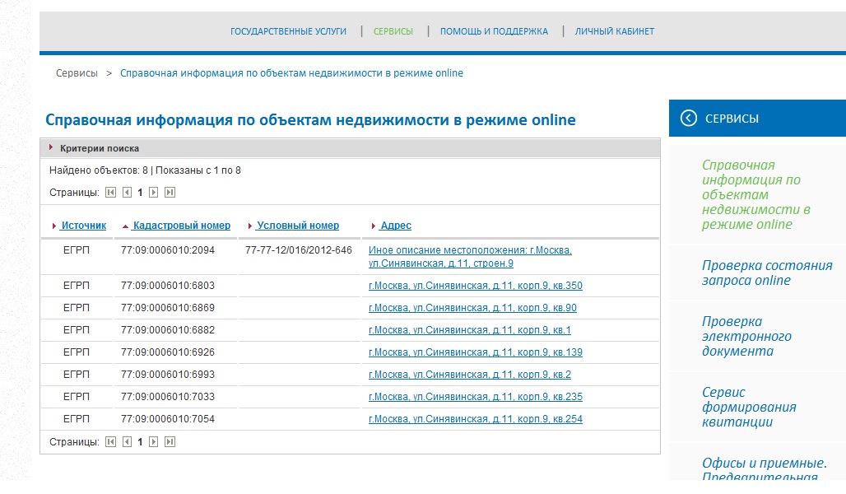The image size is (846, 494).
Task: Click the back arrow circle beside СЕРВИСЫ header
Action: click(689, 119)
